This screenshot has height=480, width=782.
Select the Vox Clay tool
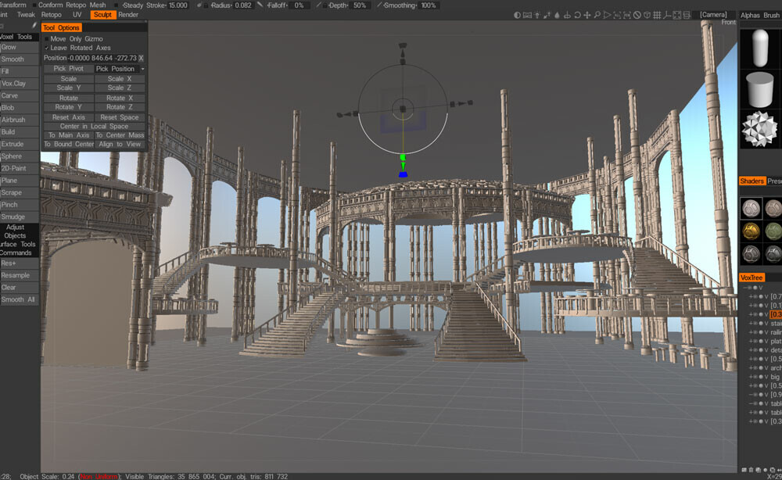point(19,83)
